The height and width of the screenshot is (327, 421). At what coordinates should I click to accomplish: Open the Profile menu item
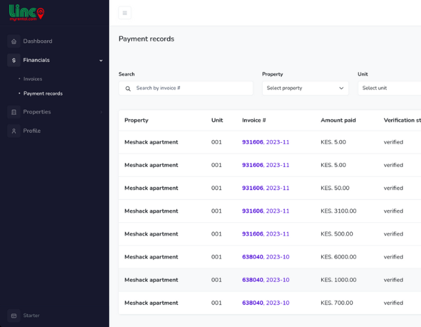click(32, 131)
